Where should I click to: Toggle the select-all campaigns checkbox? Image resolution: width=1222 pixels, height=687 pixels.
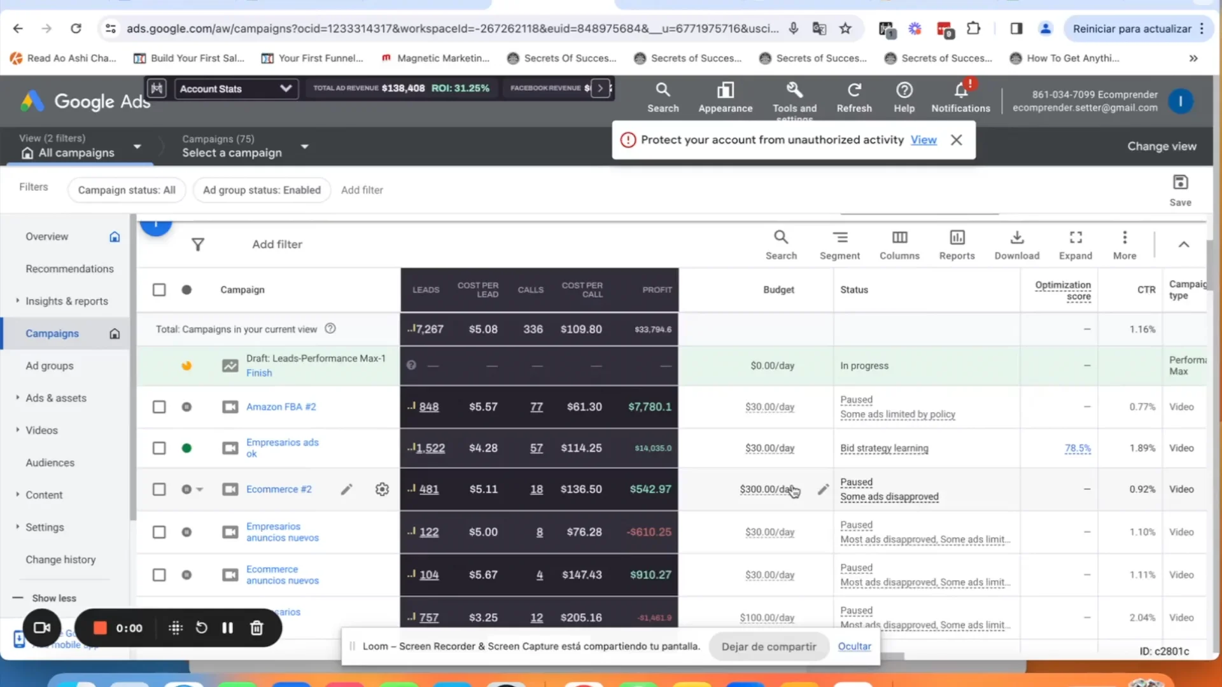point(159,290)
